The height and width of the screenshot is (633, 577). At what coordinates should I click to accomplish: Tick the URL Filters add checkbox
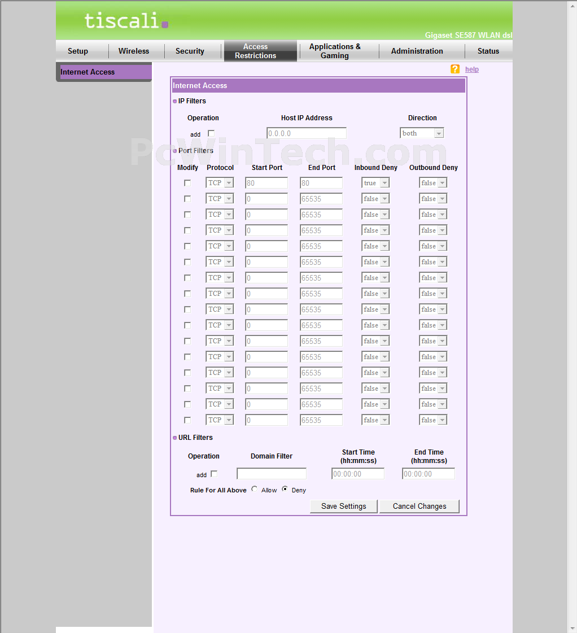click(x=214, y=474)
